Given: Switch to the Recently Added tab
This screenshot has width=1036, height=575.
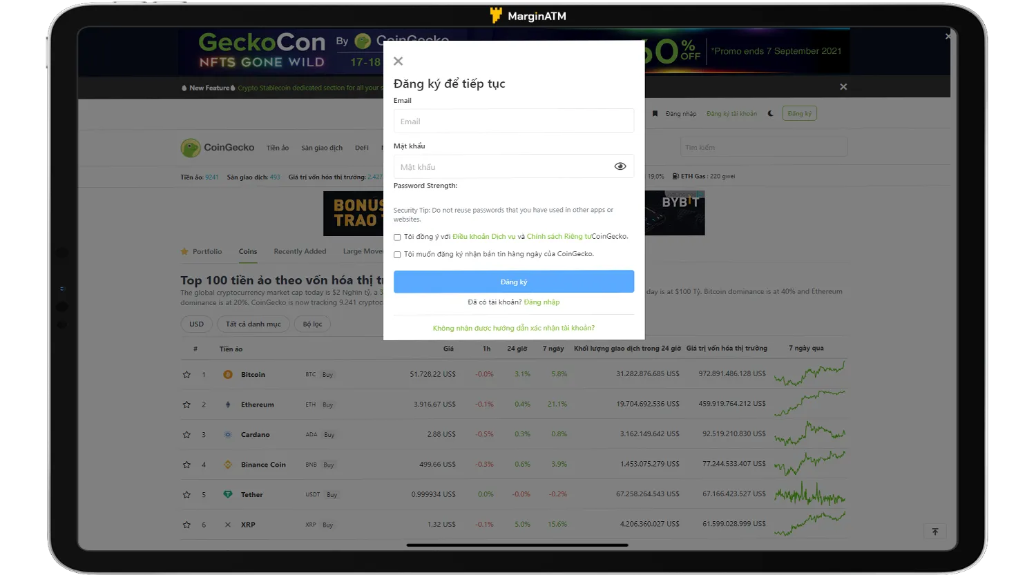Looking at the screenshot, I should click(x=300, y=251).
